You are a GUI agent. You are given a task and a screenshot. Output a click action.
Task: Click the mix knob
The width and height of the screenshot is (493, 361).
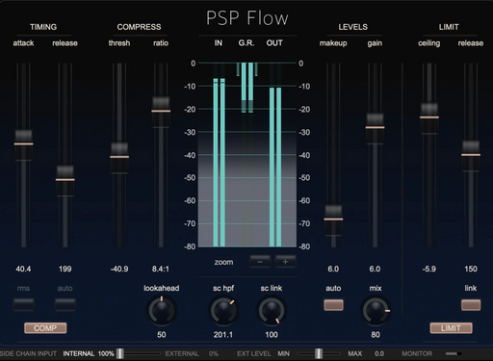[376, 310]
